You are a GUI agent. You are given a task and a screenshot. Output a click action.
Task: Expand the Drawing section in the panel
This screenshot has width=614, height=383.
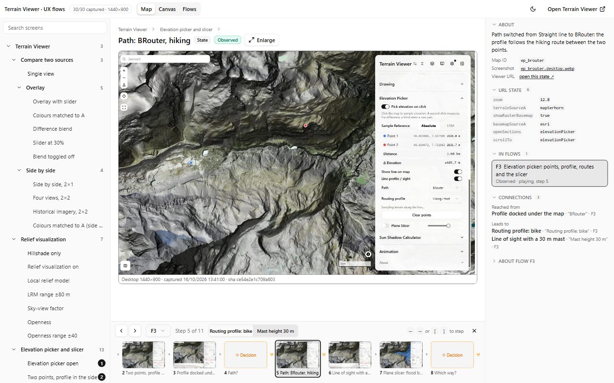pyautogui.click(x=422, y=84)
